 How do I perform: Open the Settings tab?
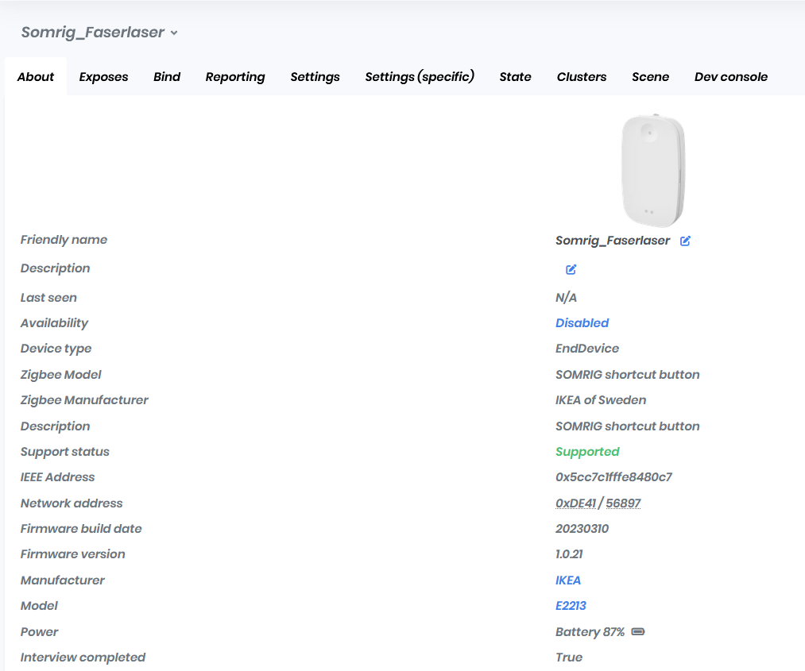point(315,76)
